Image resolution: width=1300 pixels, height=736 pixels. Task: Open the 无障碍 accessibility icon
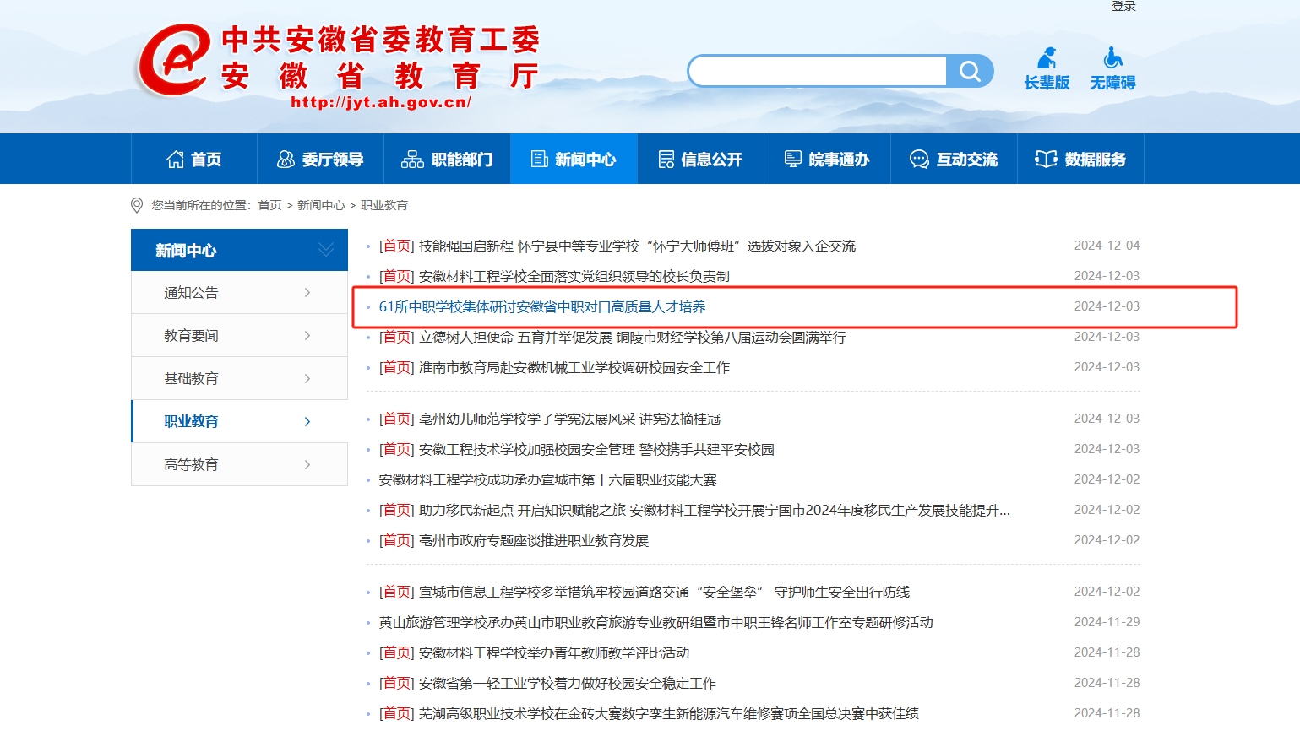pyautogui.click(x=1112, y=58)
